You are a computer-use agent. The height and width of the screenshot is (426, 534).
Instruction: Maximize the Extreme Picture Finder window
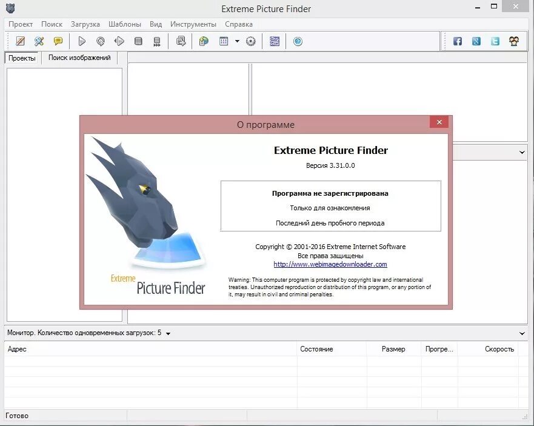(494, 7)
